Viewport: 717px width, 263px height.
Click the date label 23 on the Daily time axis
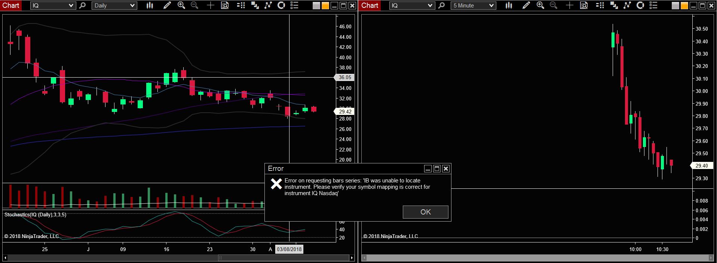(x=209, y=249)
